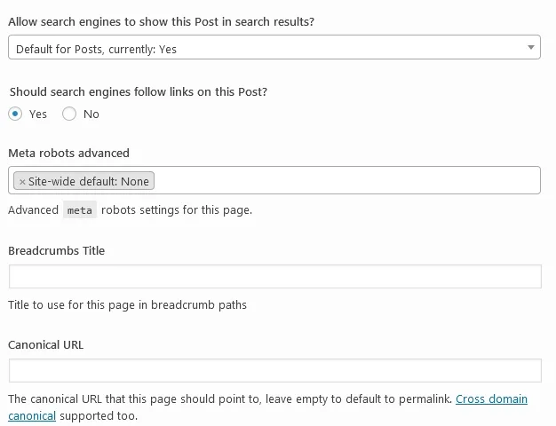The height and width of the screenshot is (426, 556).
Task: Select No for following links
Action: [69, 114]
